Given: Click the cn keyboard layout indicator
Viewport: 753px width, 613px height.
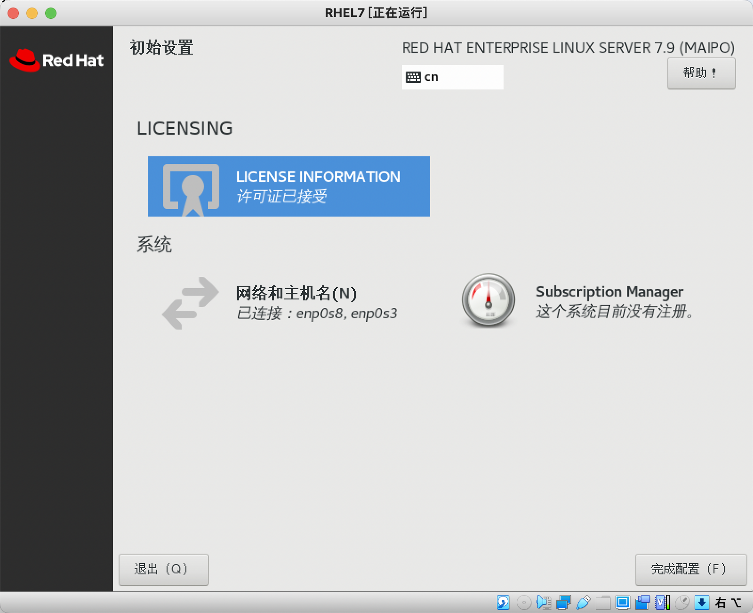Looking at the screenshot, I should click(452, 77).
